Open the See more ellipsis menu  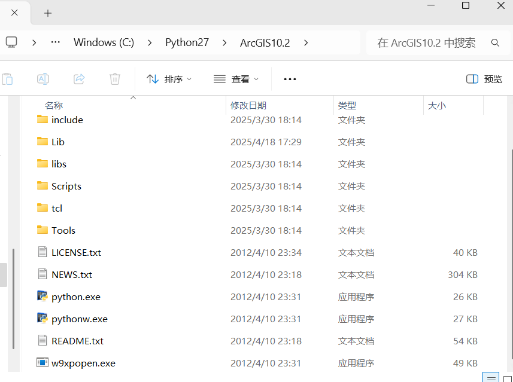point(290,79)
